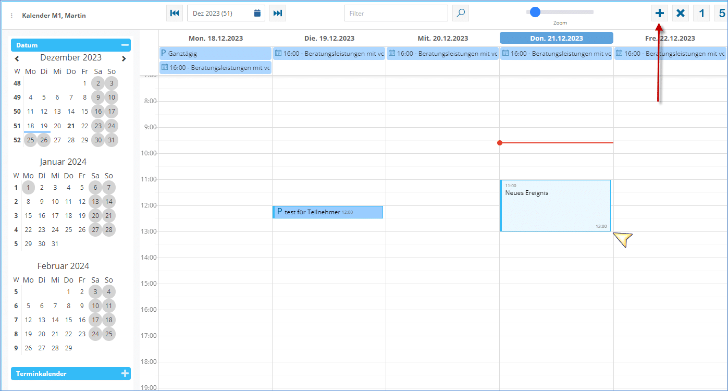728x391 pixels.
Task: Click into the Filter text field
Action: click(x=396, y=14)
